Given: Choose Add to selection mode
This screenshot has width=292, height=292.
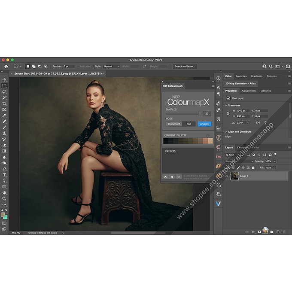Looking at the screenshot, I should click(33, 66).
